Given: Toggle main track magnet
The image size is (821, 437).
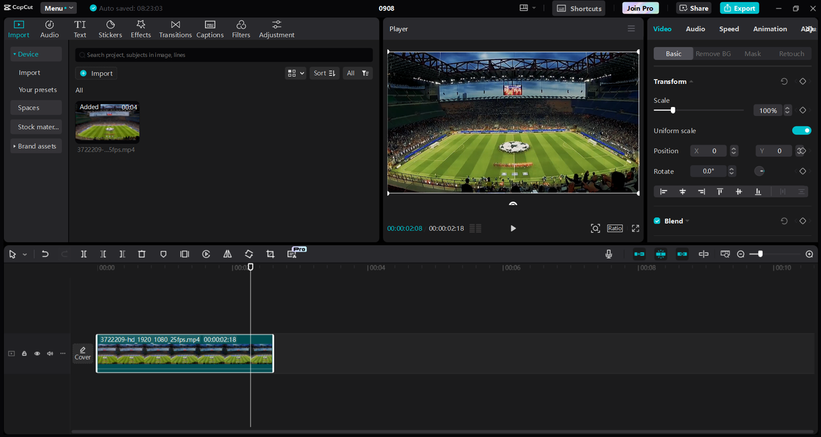Looking at the screenshot, I should [639, 254].
